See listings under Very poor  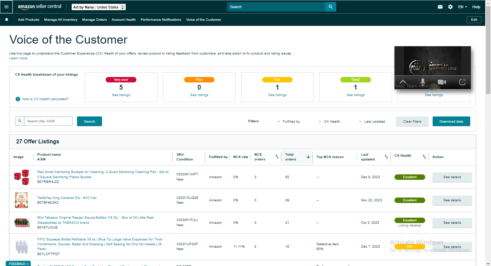(121, 95)
